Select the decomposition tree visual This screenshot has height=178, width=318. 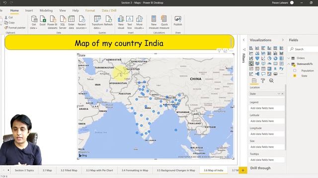pyautogui.click(x=257, y=74)
